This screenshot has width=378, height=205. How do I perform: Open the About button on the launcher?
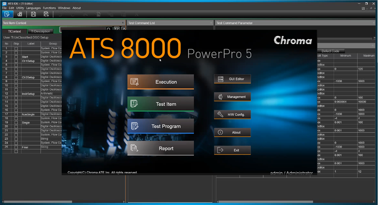(232, 133)
